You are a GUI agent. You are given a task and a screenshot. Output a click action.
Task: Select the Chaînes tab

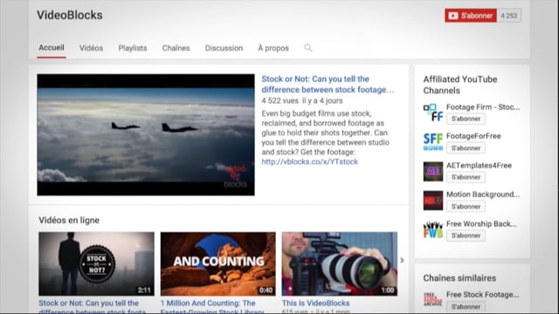tap(176, 48)
